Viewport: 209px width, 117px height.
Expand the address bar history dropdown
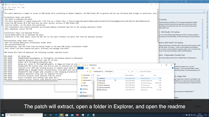[129, 71]
